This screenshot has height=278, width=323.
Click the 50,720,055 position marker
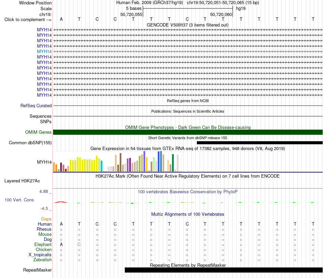tap(131, 14)
